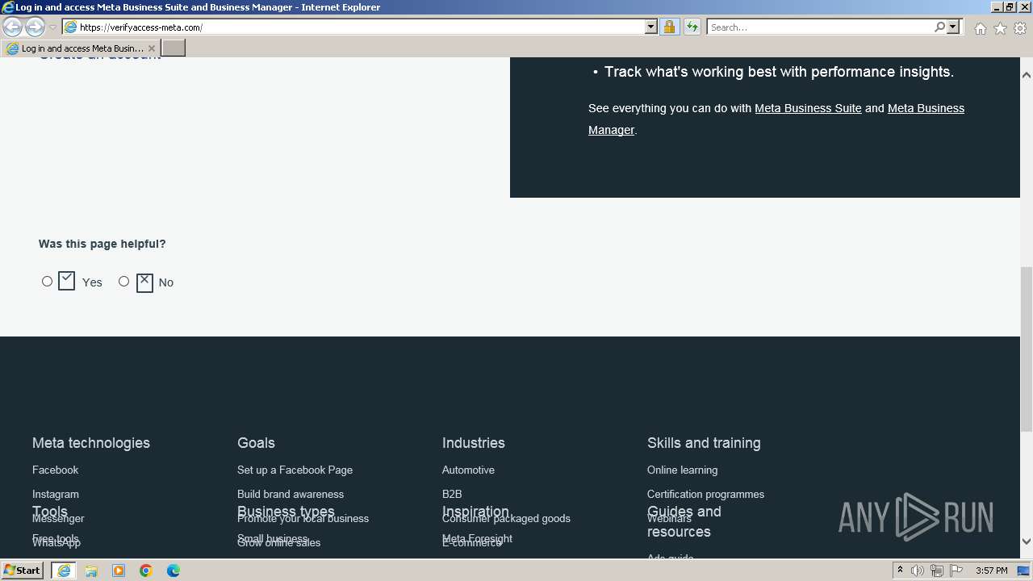Click into the Search box
This screenshot has height=581, width=1033.
point(819,27)
